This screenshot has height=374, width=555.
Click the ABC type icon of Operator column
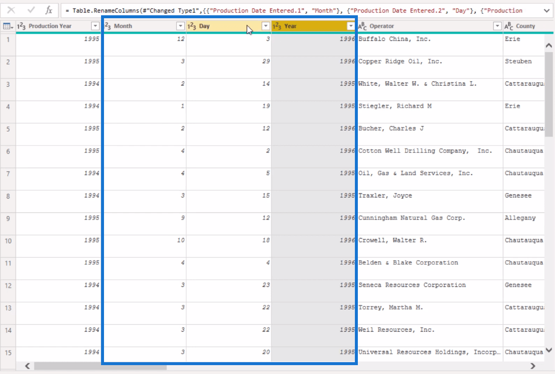point(362,26)
